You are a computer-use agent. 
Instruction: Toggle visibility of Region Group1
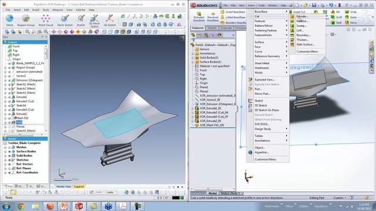coord(9,68)
